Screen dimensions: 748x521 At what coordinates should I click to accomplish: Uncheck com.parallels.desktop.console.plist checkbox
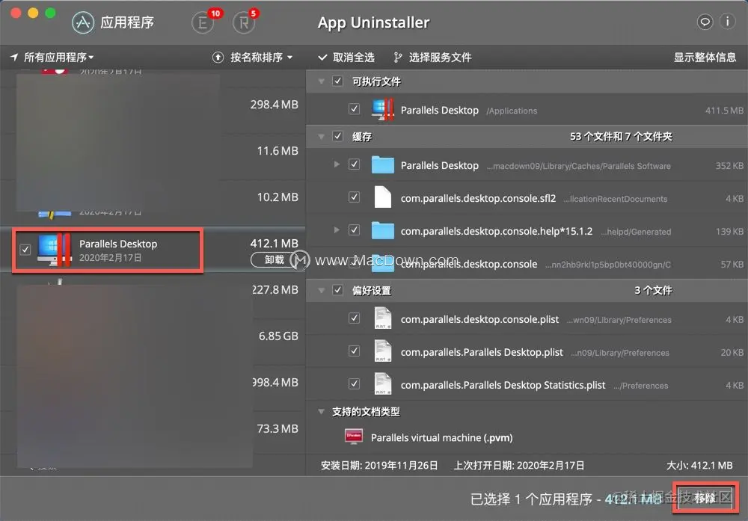tap(354, 318)
